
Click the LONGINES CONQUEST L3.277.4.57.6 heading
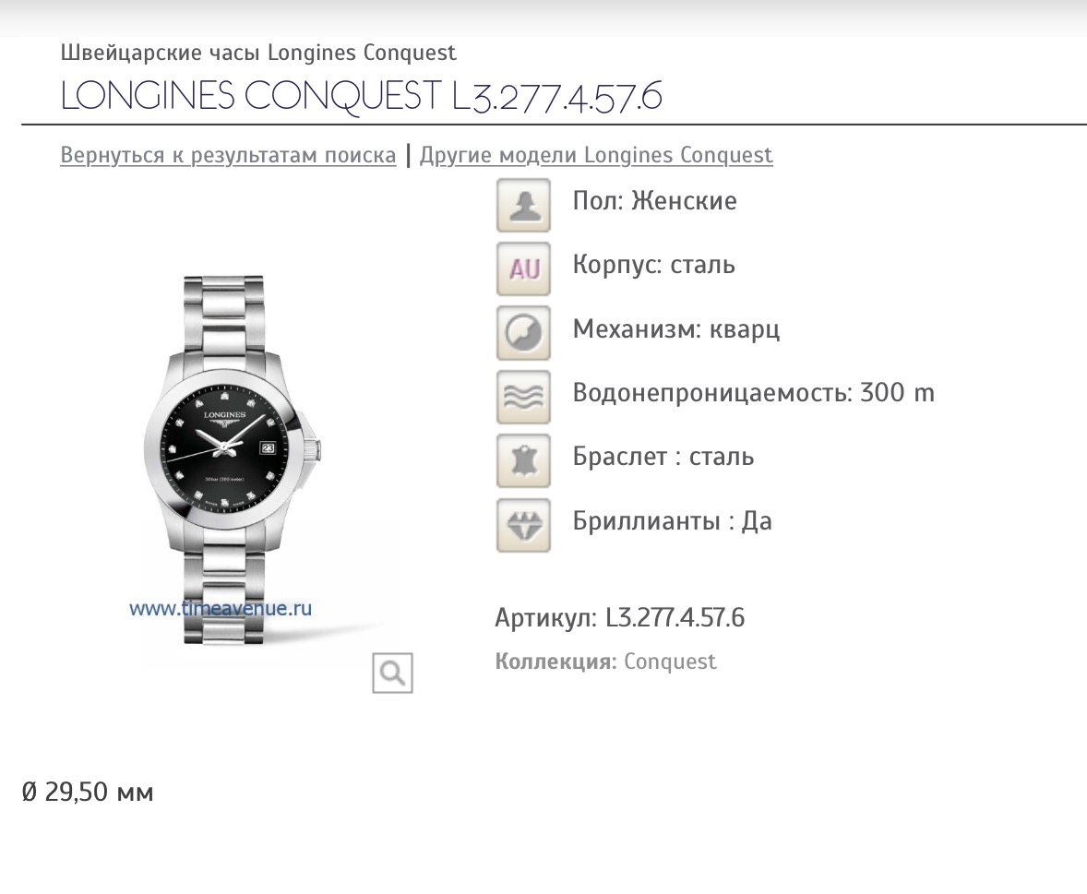point(362,96)
